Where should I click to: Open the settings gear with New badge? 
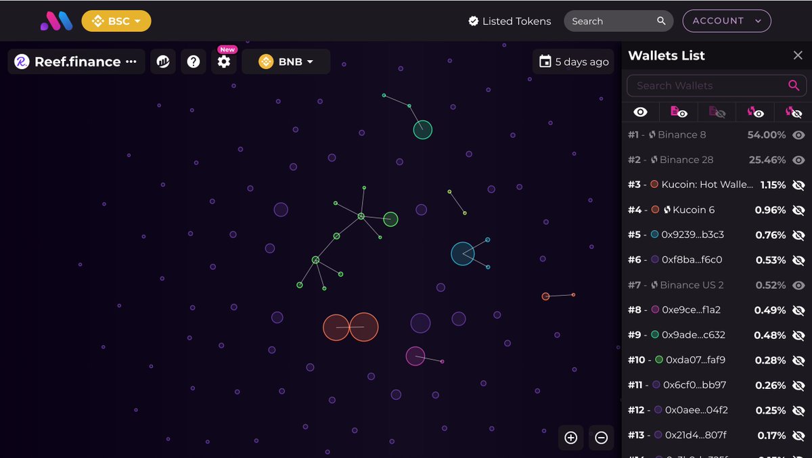[x=224, y=62]
